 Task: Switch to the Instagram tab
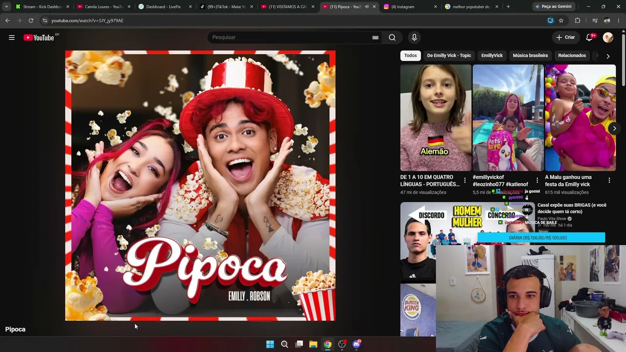click(409, 7)
